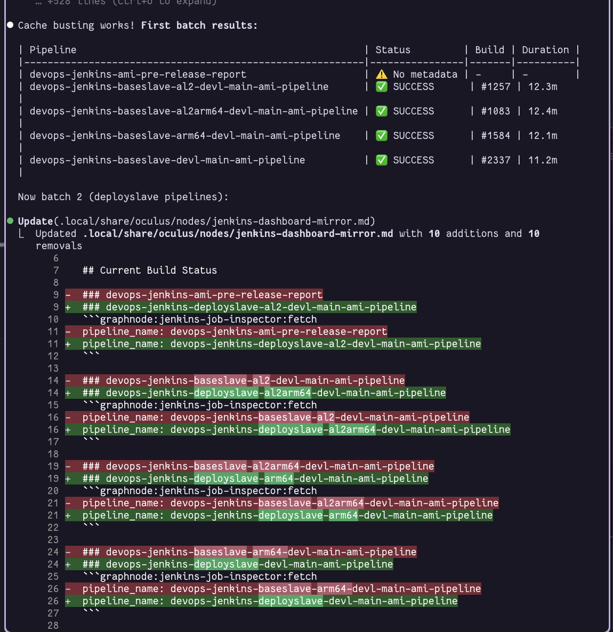Click the plus marker on added line 26
613x632 pixels.
coord(68,601)
